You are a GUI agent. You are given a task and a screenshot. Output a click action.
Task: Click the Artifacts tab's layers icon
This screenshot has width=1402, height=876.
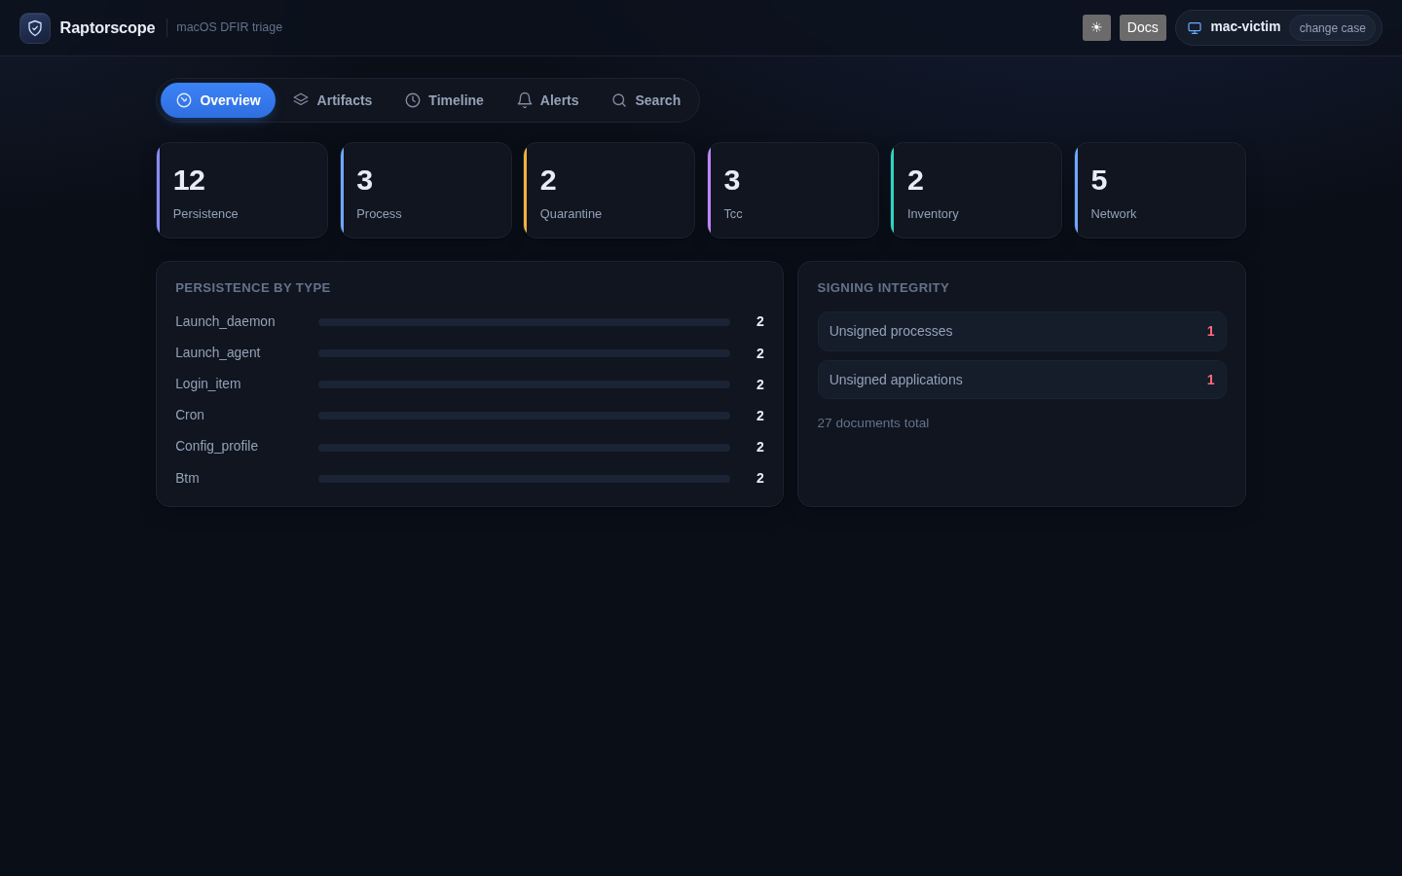pyautogui.click(x=301, y=100)
